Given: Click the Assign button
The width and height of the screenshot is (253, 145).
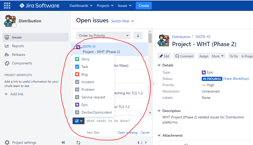Looking at the screenshot, I should tap(204, 56).
